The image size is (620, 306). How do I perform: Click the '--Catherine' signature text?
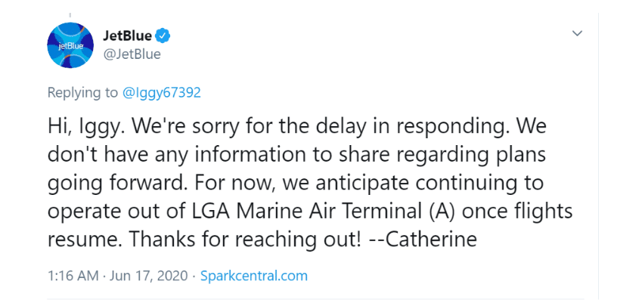[425, 240]
